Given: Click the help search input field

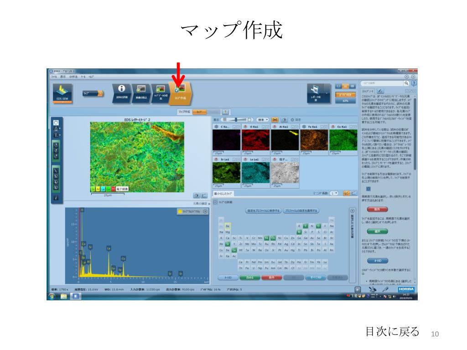Looking at the screenshot, I should coord(382,83).
